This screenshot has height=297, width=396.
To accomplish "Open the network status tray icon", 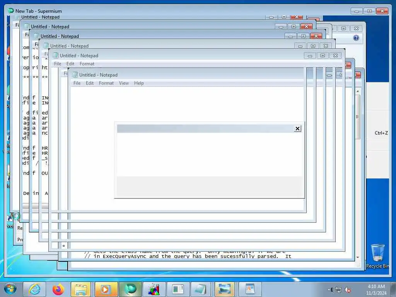I will (x=338, y=290).
